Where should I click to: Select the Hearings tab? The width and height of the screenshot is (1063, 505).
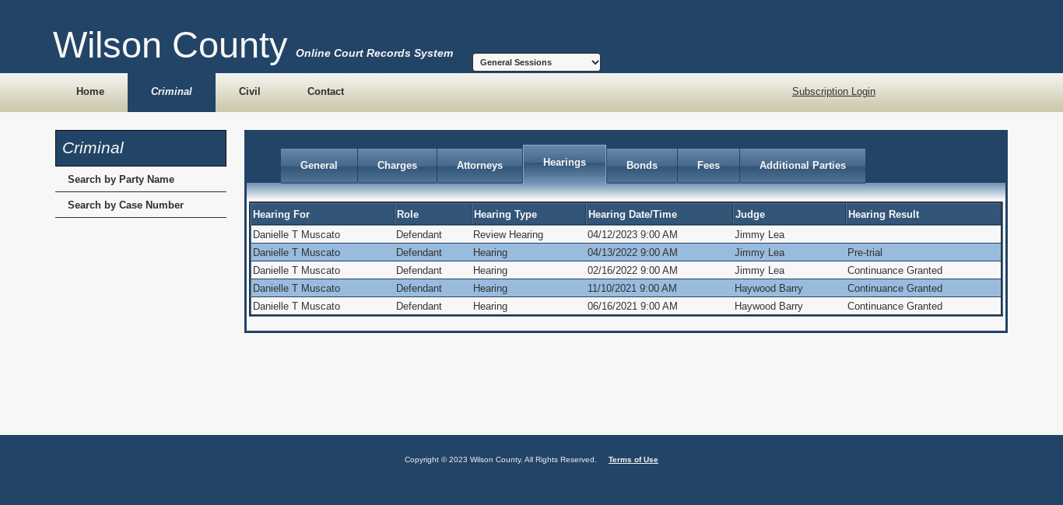(x=564, y=163)
